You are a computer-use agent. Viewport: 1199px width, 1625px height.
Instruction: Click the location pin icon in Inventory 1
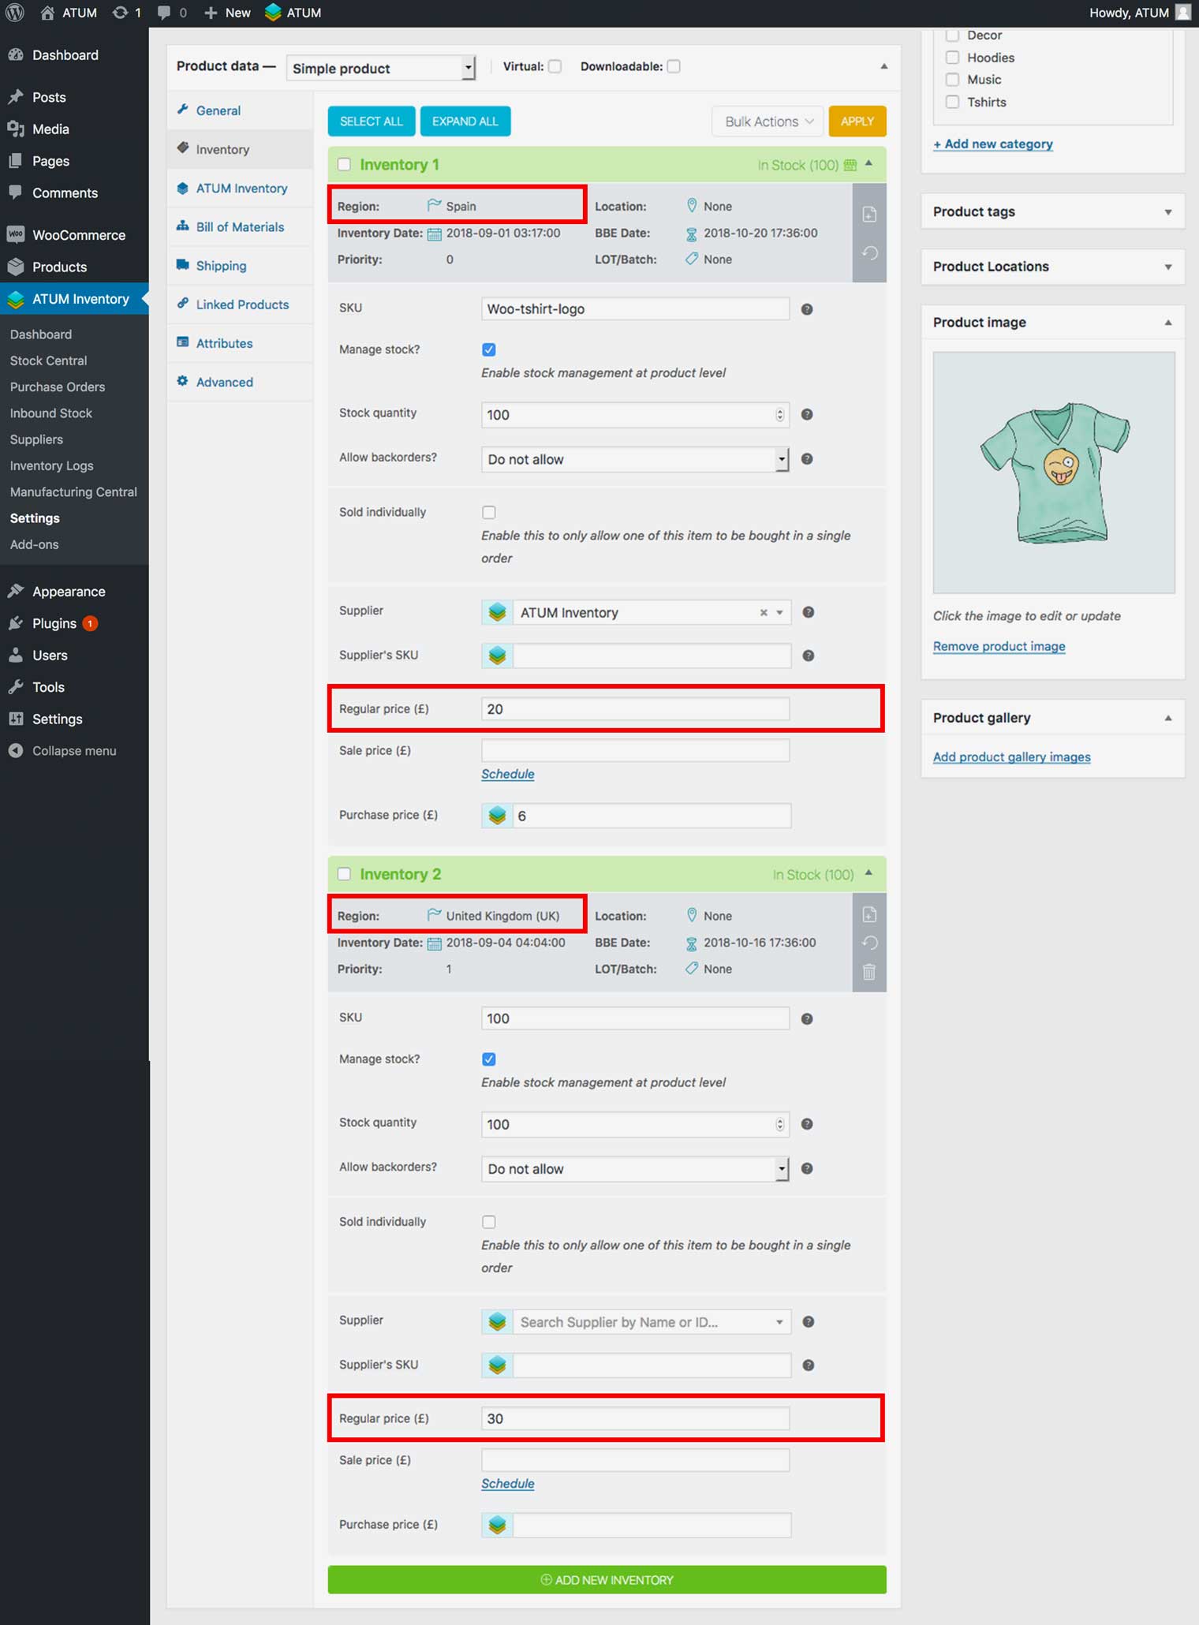(x=691, y=206)
